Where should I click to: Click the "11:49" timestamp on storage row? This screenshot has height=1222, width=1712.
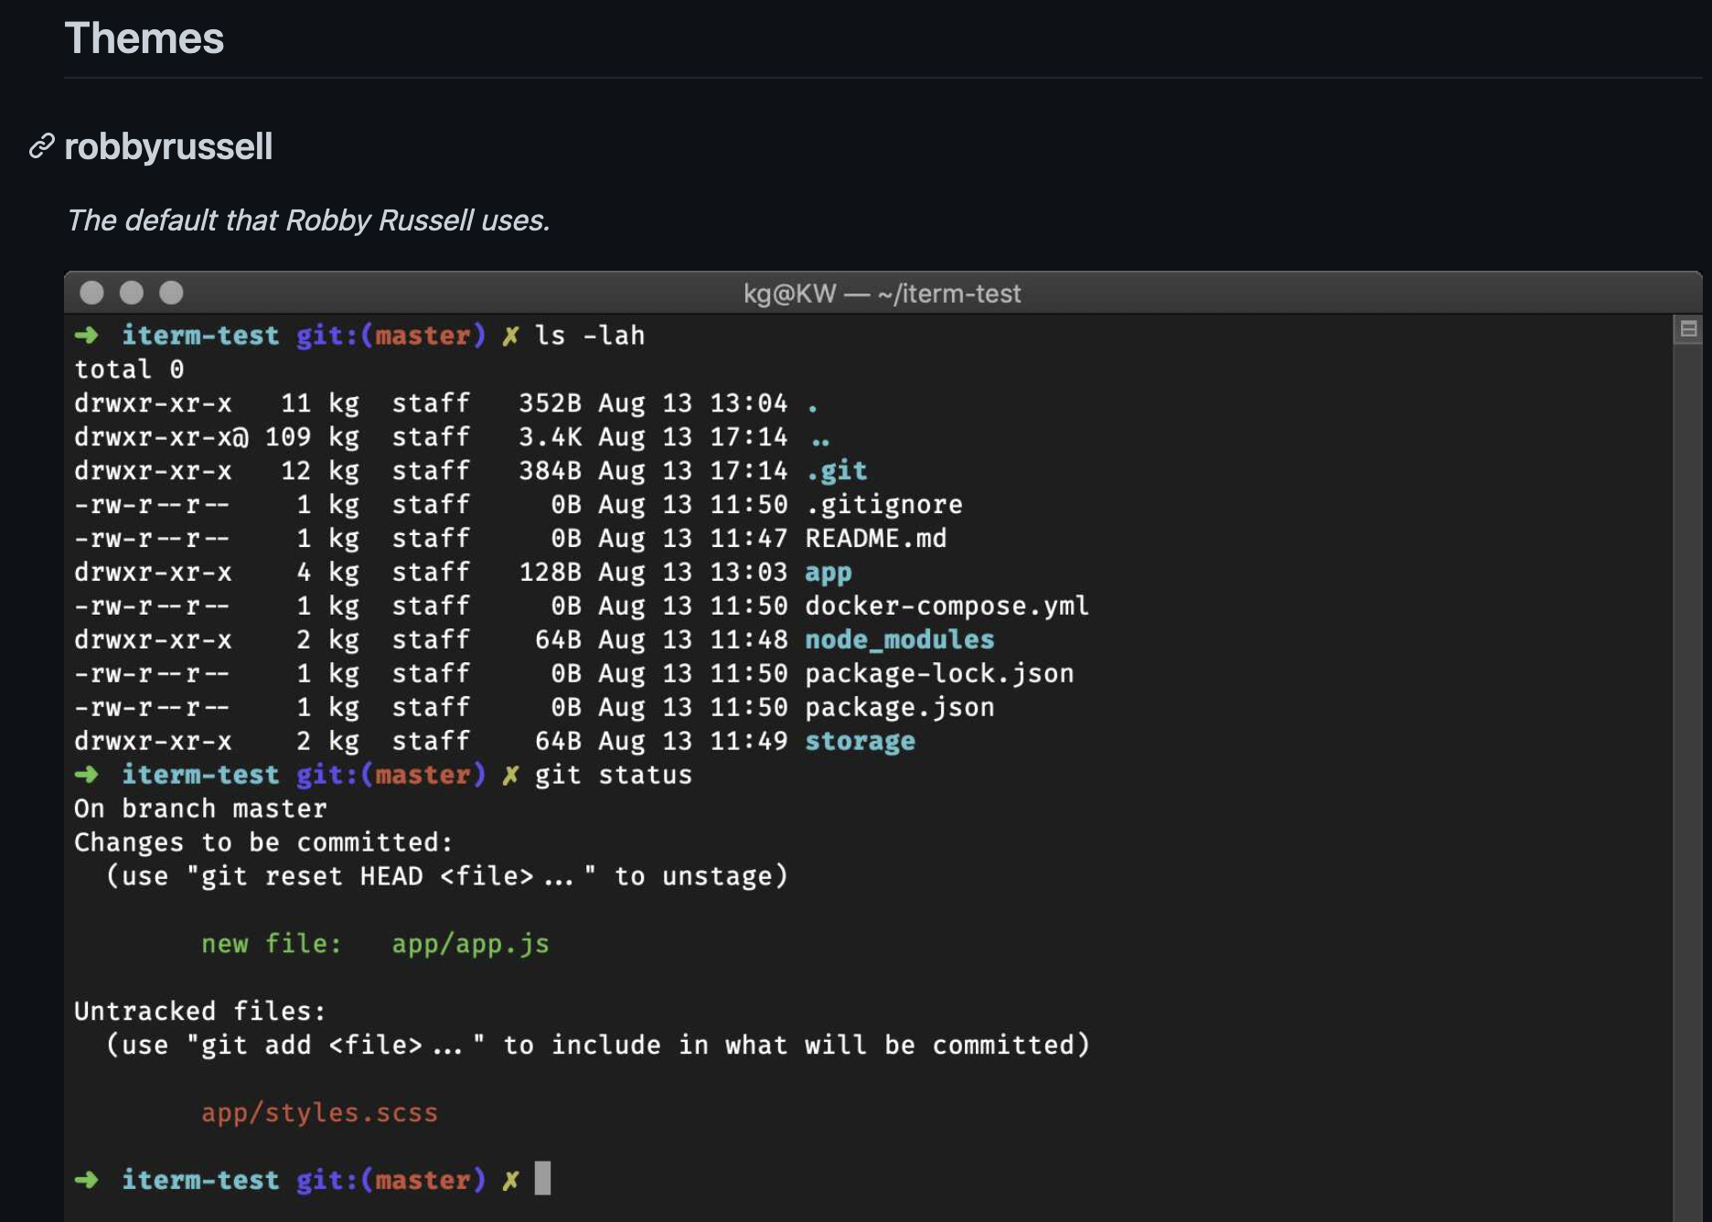pos(749,742)
